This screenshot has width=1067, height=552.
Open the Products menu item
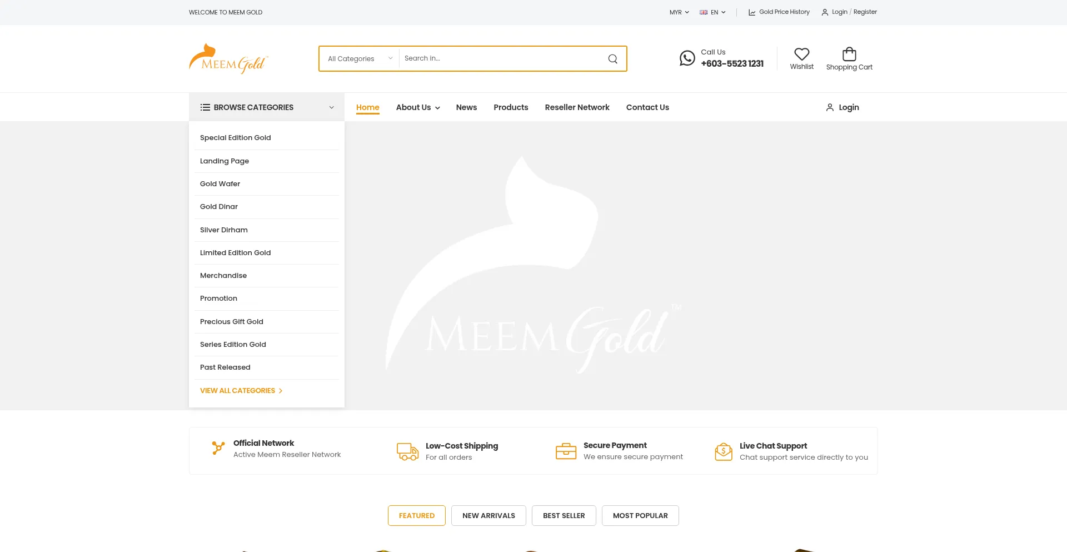click(511, 107)
